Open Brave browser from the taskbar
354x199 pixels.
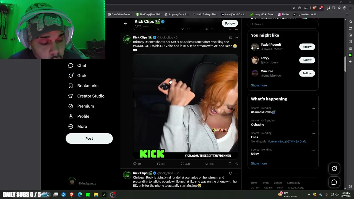pyautogui.click(x=72, y=195)
